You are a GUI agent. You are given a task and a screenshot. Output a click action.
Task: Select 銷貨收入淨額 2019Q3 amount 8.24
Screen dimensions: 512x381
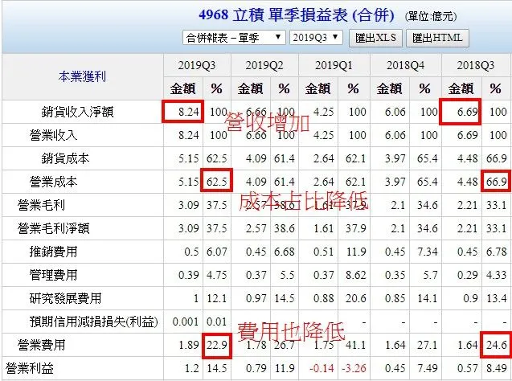pos(189,112)
